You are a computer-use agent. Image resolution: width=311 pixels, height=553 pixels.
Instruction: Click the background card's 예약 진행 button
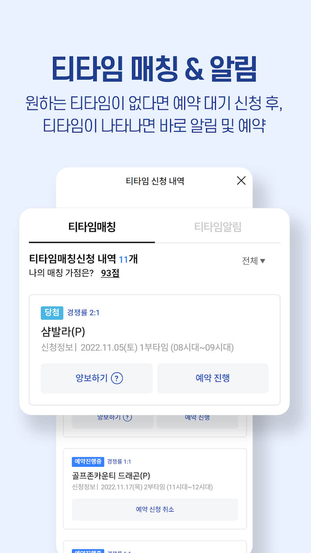click(x=197, y=419)
